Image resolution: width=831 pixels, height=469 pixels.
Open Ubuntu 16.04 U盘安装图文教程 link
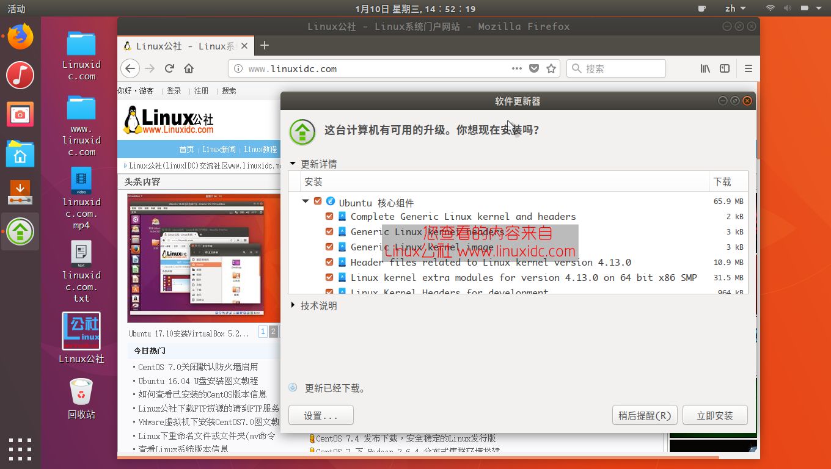[x=198, y=380]
